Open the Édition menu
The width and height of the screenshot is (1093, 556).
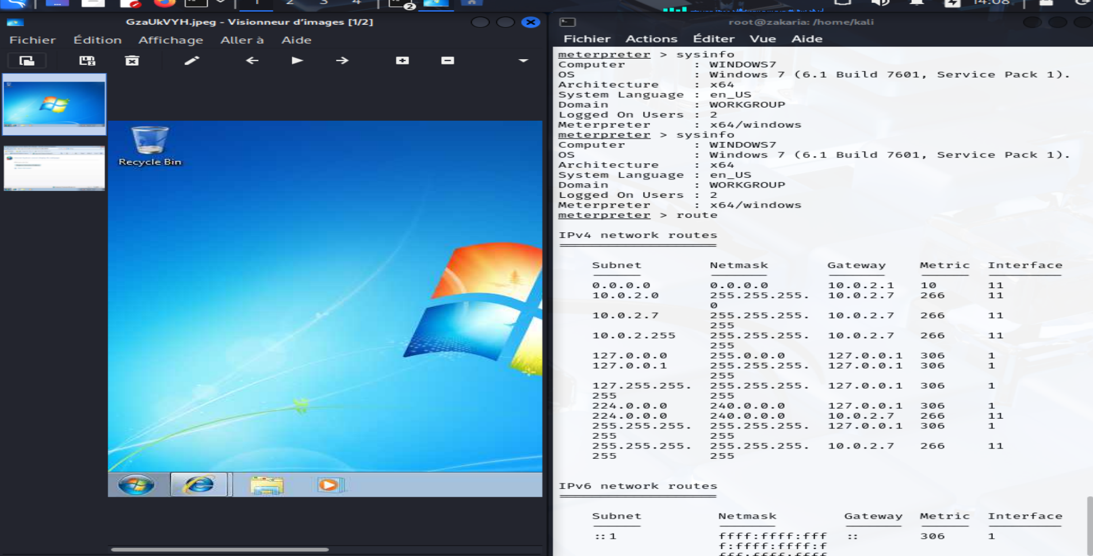(x=98, y=40)
